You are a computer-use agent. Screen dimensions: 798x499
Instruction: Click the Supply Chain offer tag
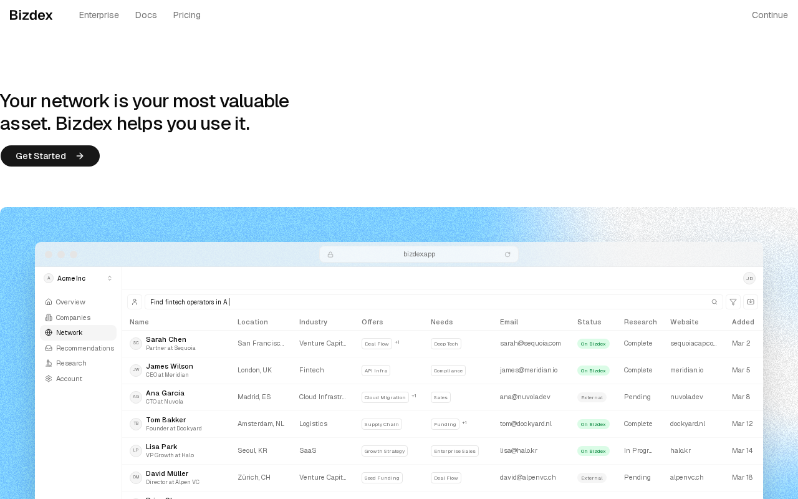(382, 424)
